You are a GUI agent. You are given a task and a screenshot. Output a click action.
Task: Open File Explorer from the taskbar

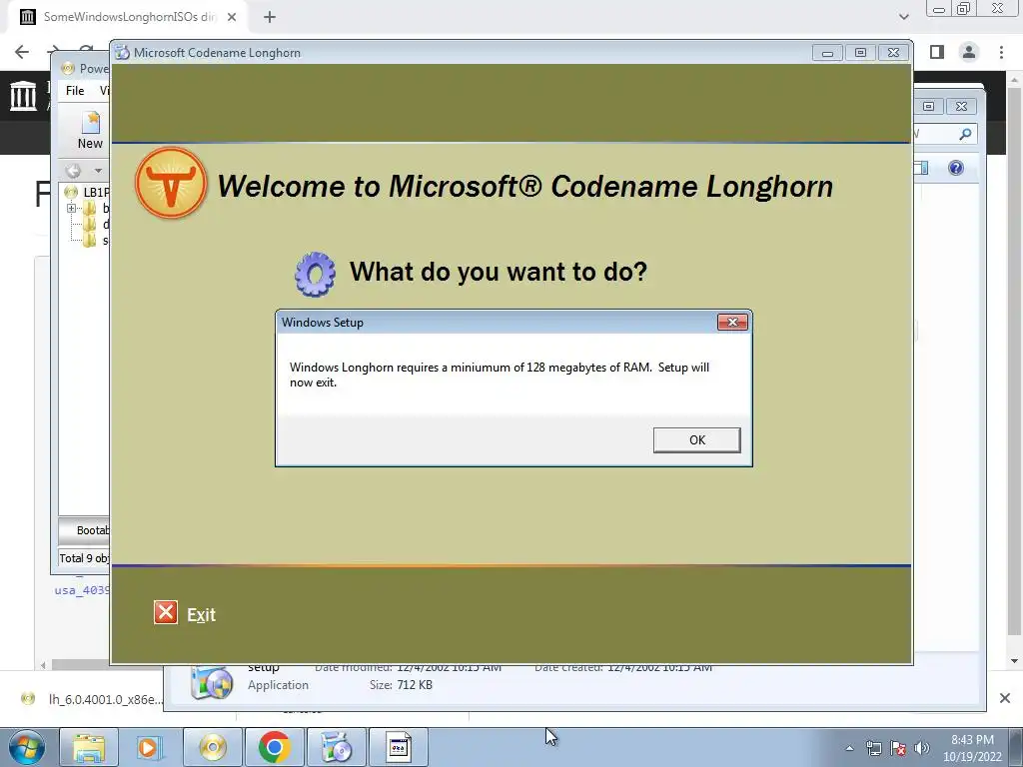click(89, 747)
